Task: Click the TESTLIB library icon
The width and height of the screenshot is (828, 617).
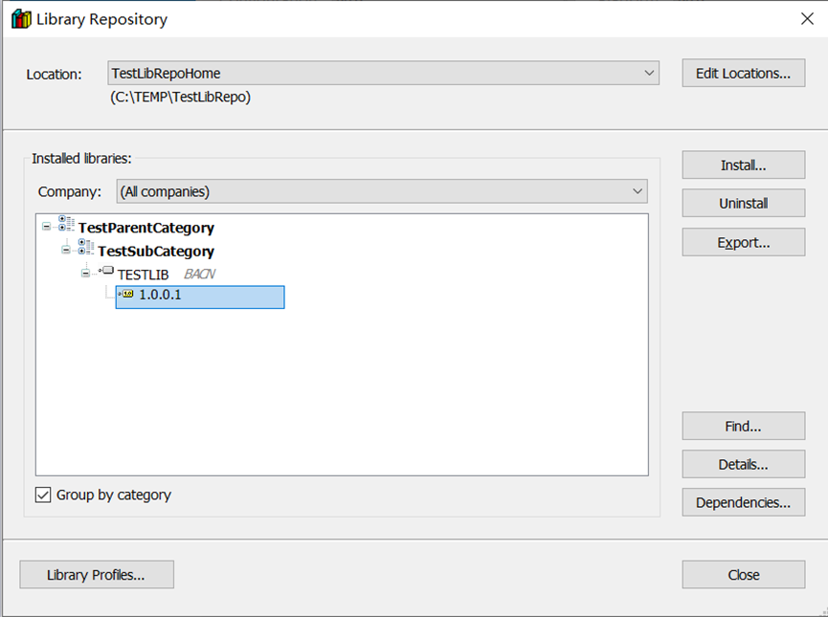Action: (106, 272)
